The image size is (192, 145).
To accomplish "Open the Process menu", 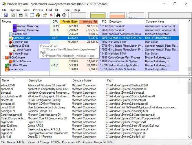I will pos(38,10).
